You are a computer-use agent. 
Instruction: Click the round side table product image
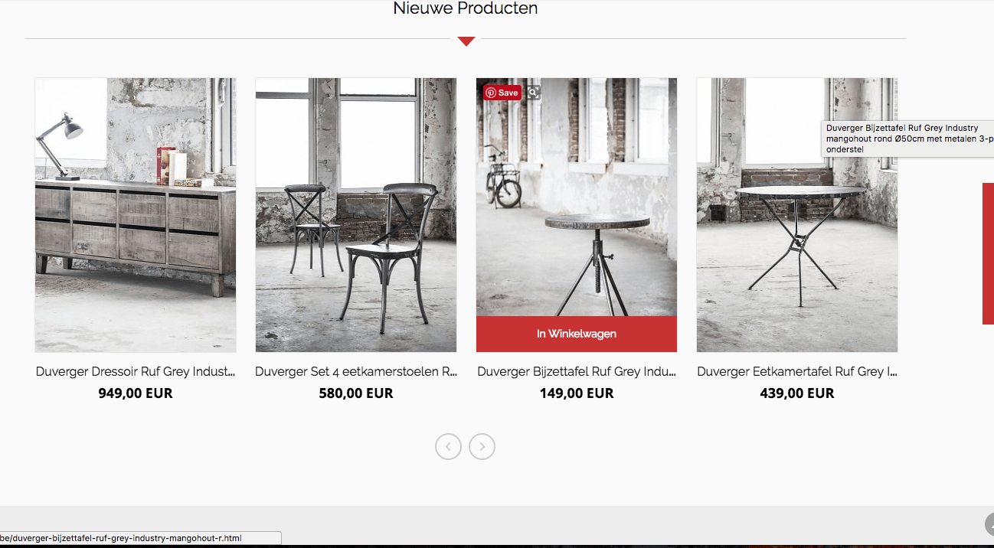click(576, 199)
